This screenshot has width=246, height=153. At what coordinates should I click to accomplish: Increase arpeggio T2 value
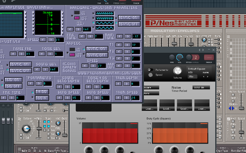coord(127,52)
